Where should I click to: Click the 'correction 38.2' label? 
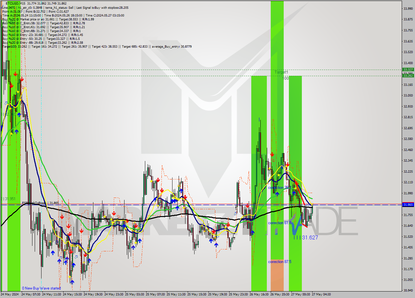click(279, 188)
